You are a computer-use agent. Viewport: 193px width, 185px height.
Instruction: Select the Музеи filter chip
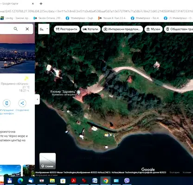(154, 29)
